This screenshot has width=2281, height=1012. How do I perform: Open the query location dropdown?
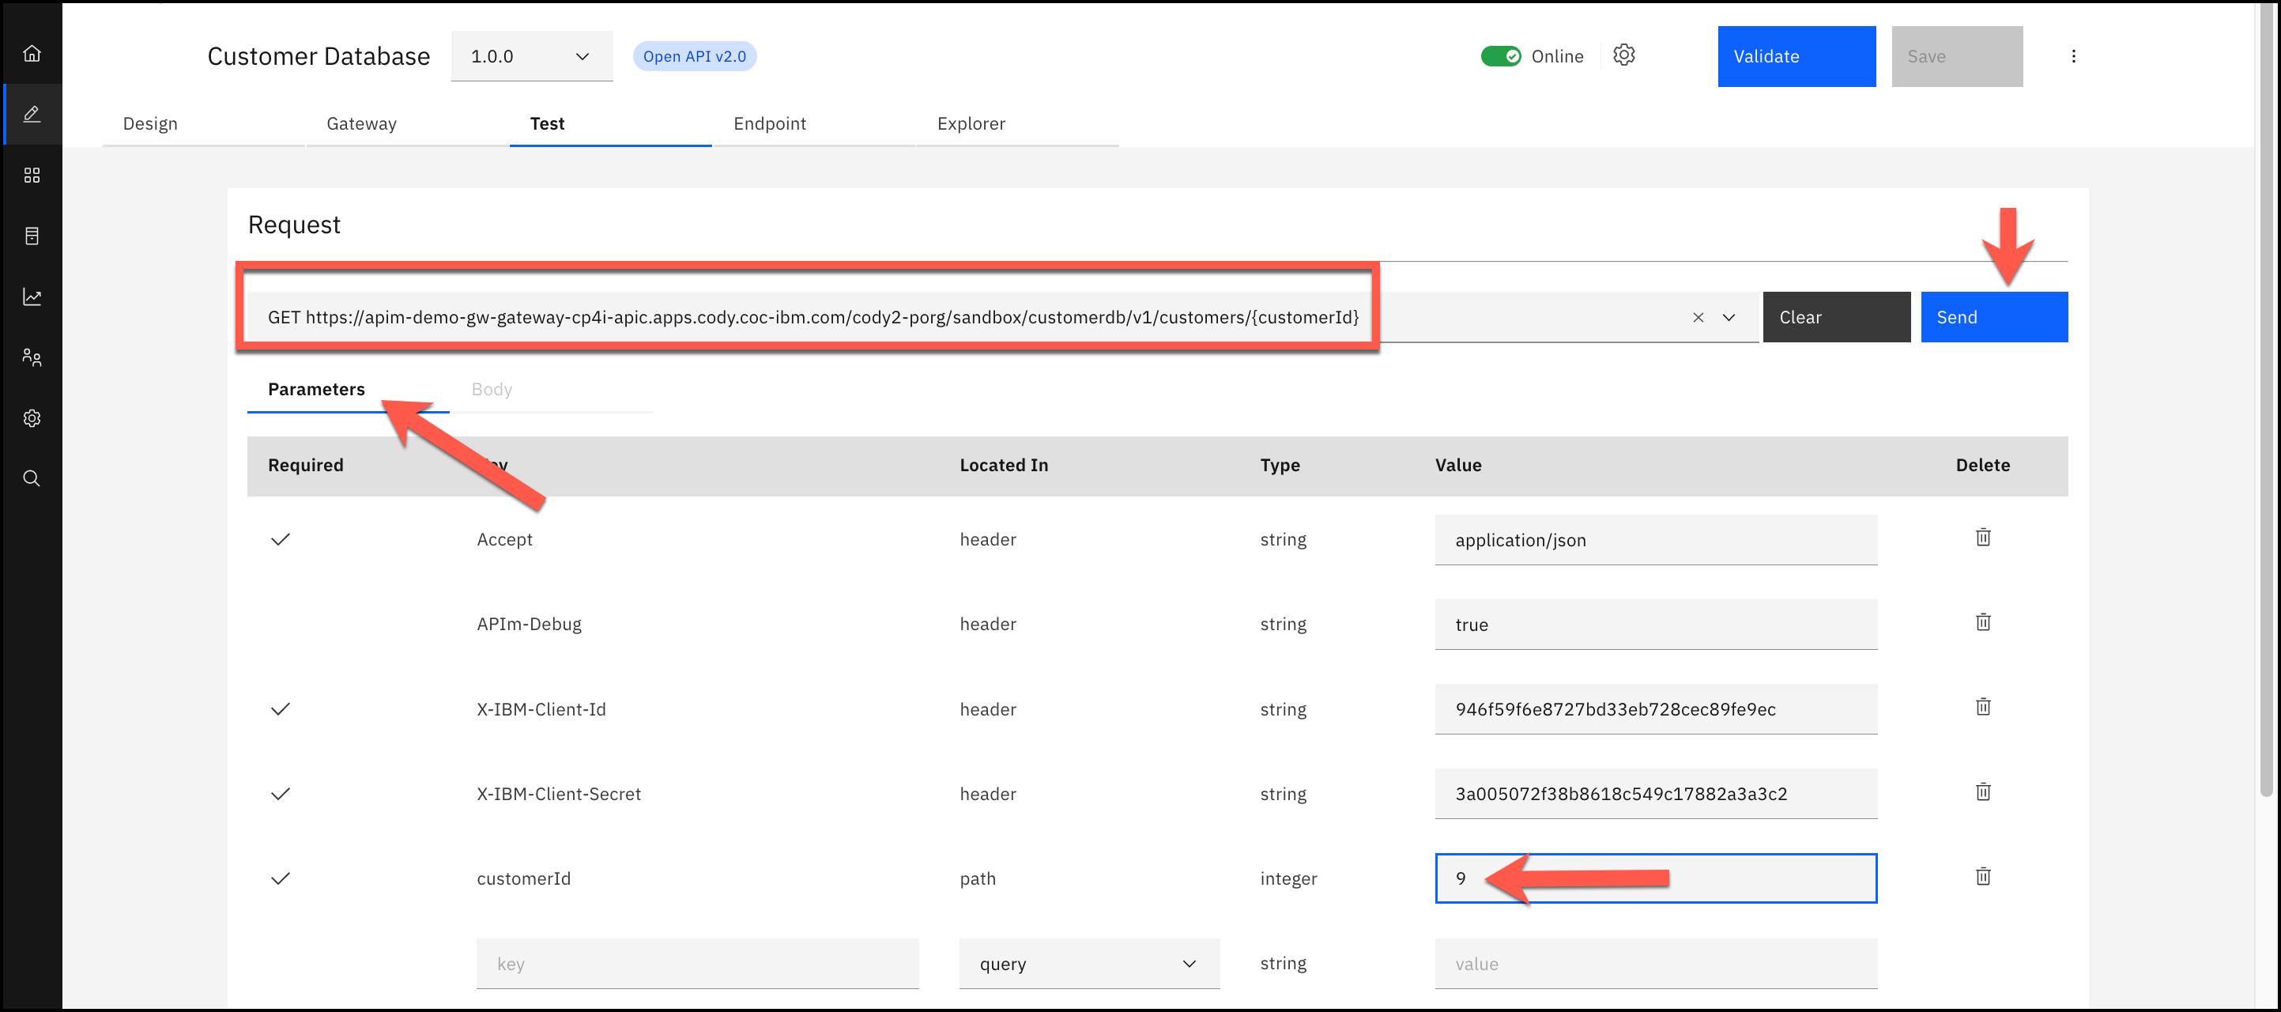coord(1088,963)
